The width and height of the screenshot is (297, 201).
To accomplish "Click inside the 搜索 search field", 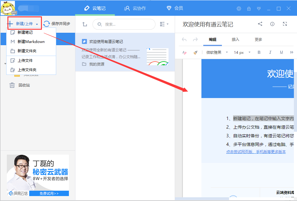I will coord(124,24).
